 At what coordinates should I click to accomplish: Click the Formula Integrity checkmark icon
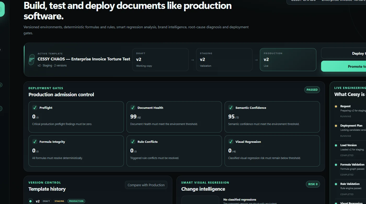point(35,141)
